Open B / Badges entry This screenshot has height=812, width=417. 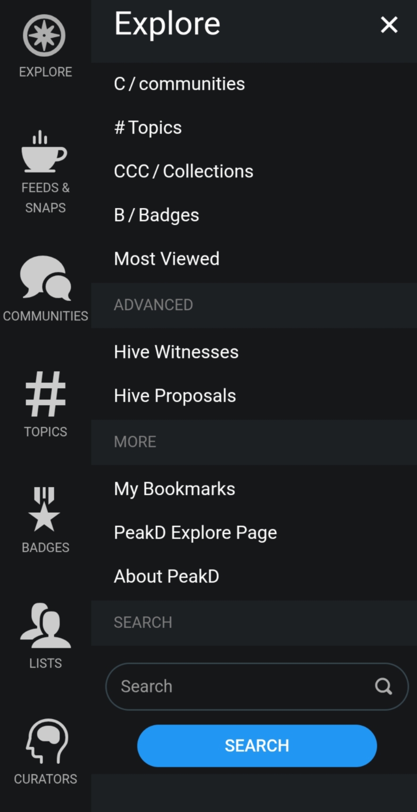tap(157, 215)
